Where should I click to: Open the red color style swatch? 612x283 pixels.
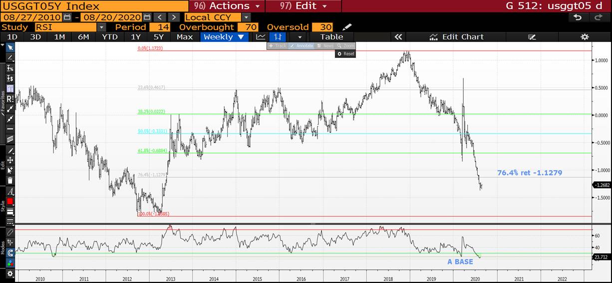(x=10, y=201)
